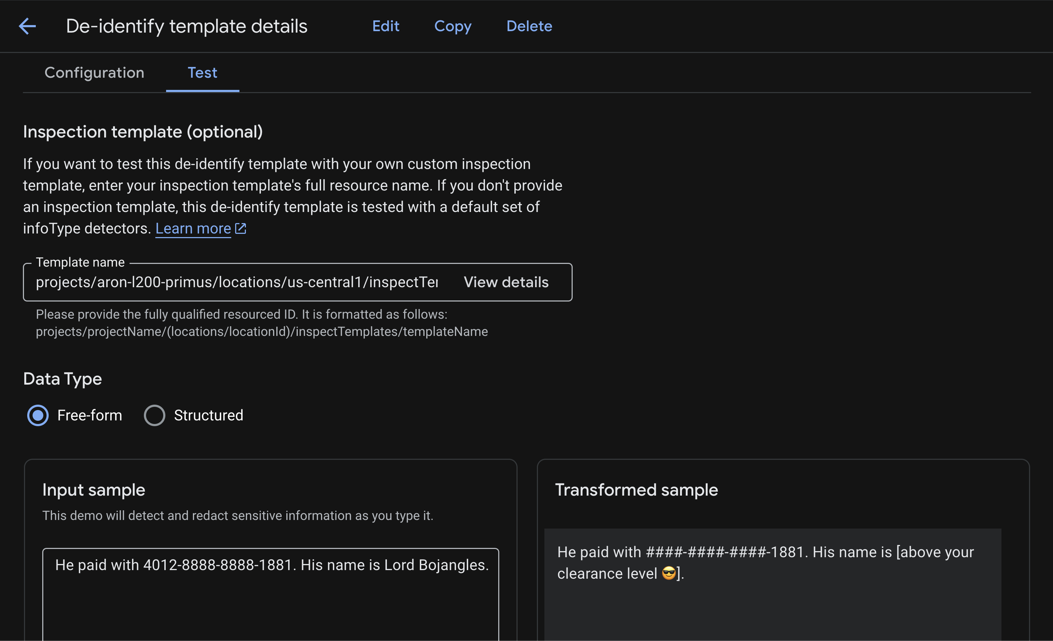Image resolution: width=1053 pixels, height=641 pixels.
Task: Click the external link icon beside Learn more
Action: pyautogui.click(x=241, y=228)
